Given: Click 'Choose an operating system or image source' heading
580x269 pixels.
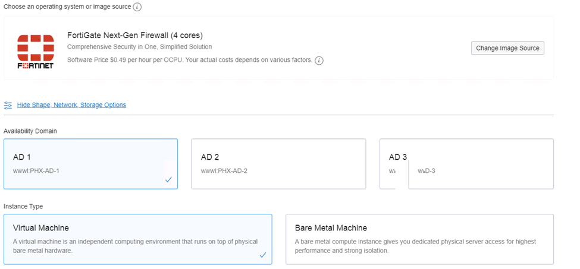Looking at the screenshot, I should click(x=67, y=7).
